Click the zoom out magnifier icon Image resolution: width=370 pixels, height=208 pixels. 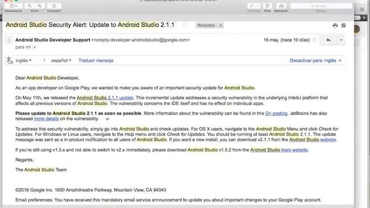click(x=29, y=6)
